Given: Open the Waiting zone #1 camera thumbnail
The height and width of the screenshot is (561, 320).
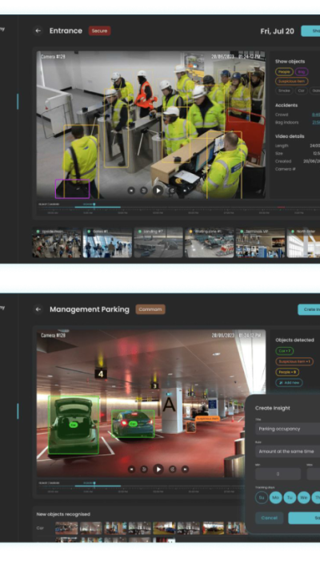Looking at the screenshot, I should coord(209,242).
